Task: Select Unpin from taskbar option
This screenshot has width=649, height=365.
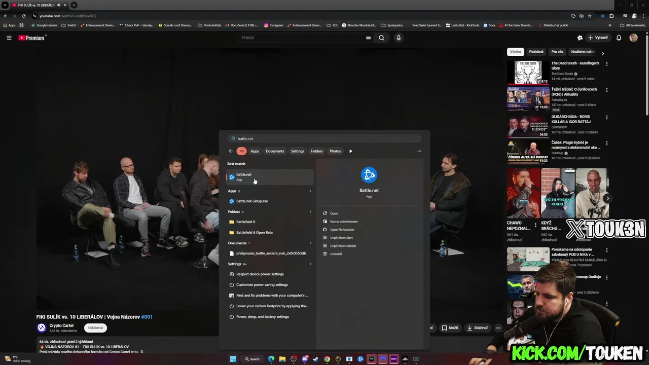Action: (343, 246)
